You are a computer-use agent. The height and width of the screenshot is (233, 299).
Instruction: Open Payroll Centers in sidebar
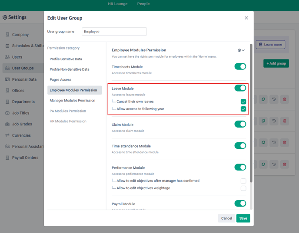(x=25, y=158)
